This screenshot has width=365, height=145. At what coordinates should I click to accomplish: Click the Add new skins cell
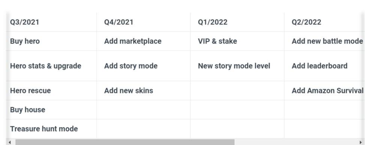pyautogui.click(x=143, y=91)
